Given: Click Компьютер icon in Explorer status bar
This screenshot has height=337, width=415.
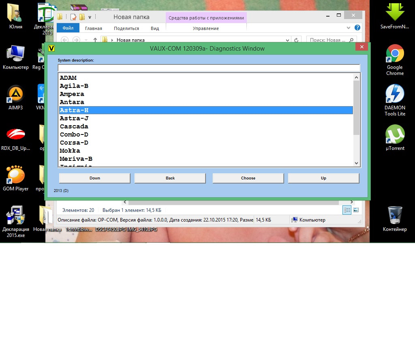Looking at the screenshot, I should click(294, 220).
